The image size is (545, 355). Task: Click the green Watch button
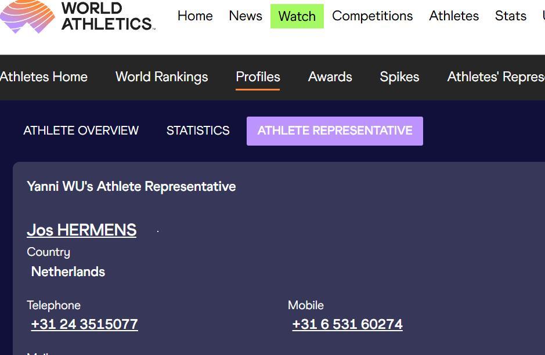coord(297,16)
